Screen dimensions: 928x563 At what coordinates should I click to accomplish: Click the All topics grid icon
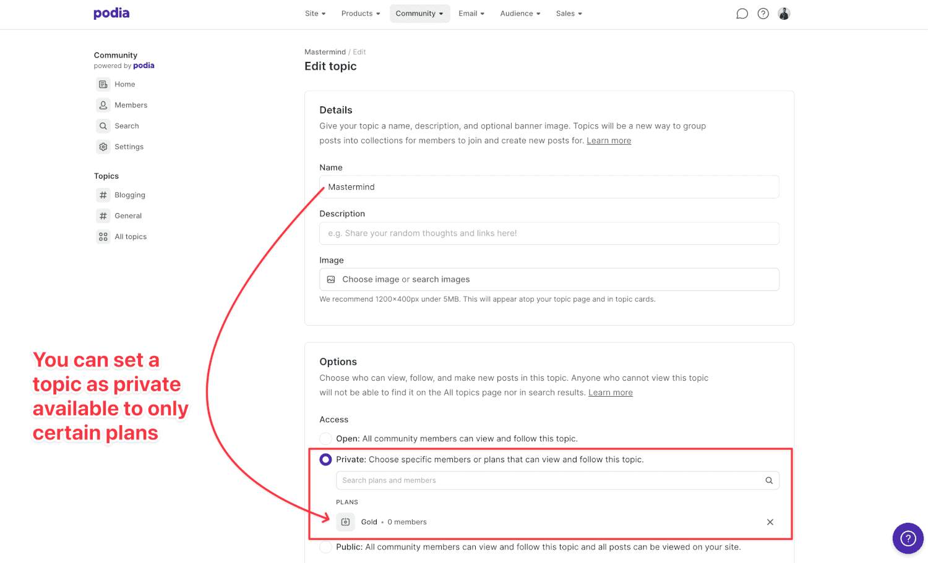point(103,237)
